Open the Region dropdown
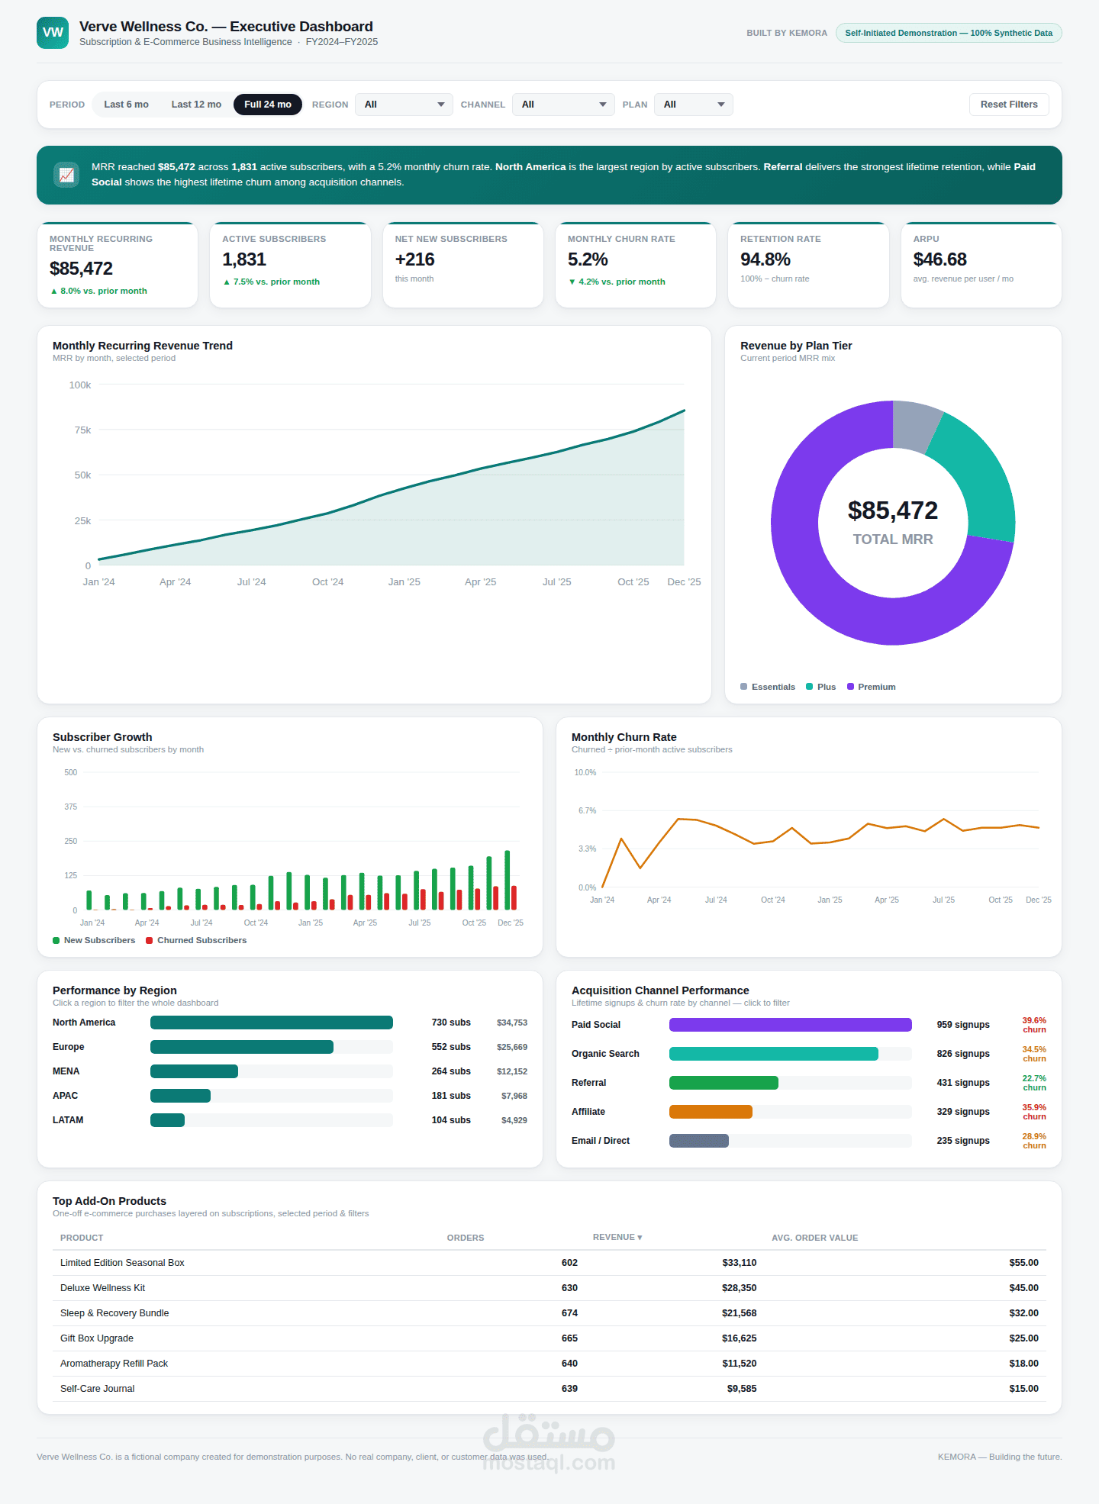Image resolution: width=1099 pixels, height=1504 pixels. (404, 105)
